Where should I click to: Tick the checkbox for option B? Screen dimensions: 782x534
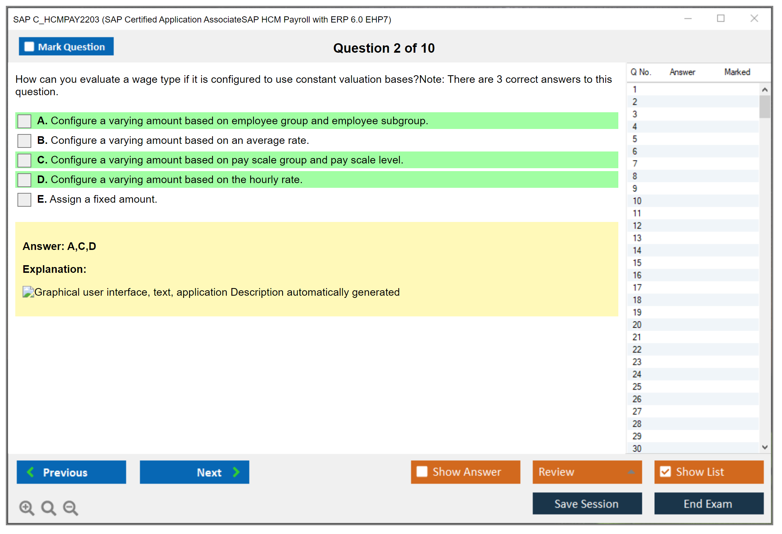coord(24,141)
